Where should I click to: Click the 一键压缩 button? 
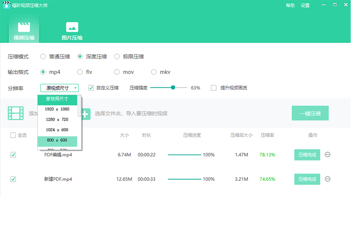point(310,113)
